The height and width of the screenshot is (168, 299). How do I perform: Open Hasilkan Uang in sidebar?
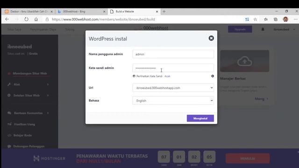tap(24, 124)
